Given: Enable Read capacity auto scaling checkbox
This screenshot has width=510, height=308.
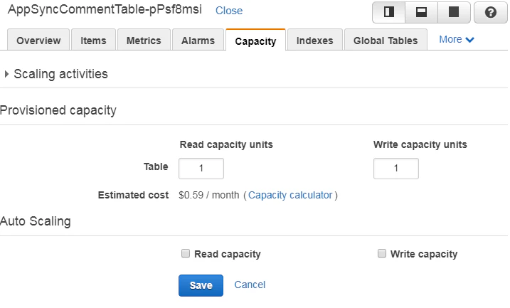Looking at the screenshot, I should pyautogui.click(x=186, y=253).
